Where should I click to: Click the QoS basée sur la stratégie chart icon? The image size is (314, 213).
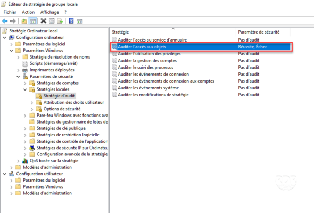[25, 161]
